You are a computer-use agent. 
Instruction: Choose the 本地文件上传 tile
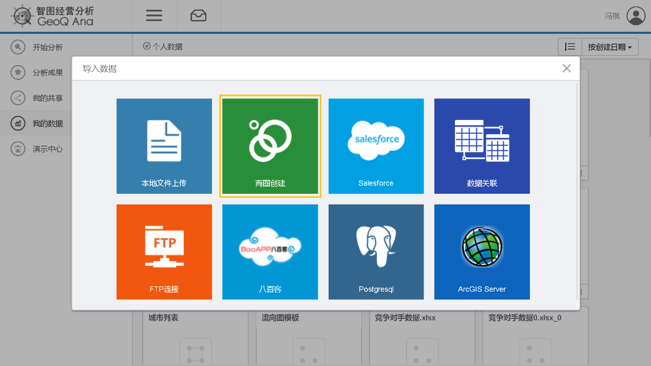coord(164,146)
